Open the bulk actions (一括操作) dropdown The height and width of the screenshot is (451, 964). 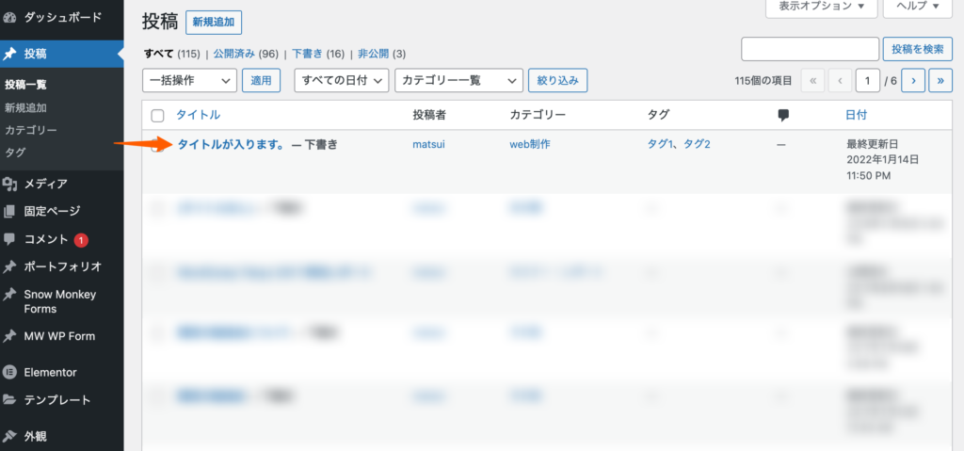pyautogui.click(x=188, y=81)
